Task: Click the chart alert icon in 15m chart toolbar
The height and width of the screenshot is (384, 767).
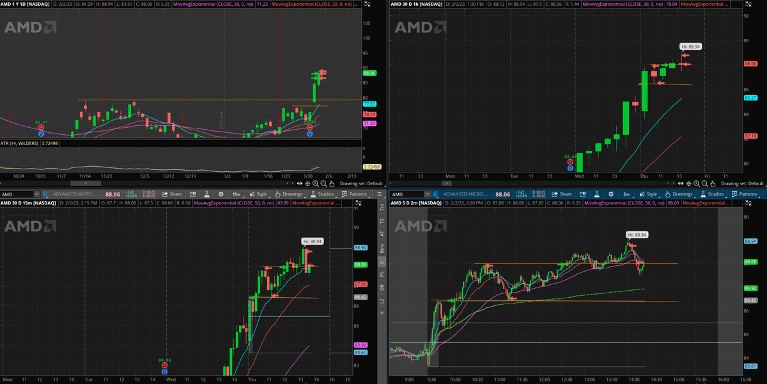Action: click(192, 194)
